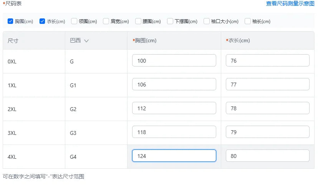Uncheck the 胸围(cm) checkbox
The image size is (318, 186).
click(11, 22)
